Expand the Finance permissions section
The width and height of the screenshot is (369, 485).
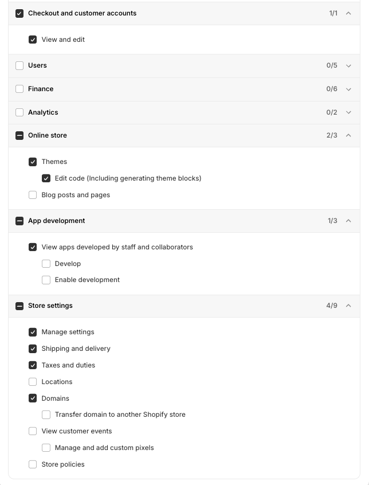348,89
